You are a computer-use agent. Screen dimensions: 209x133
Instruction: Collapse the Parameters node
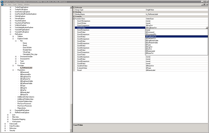(x=13, y=70)
